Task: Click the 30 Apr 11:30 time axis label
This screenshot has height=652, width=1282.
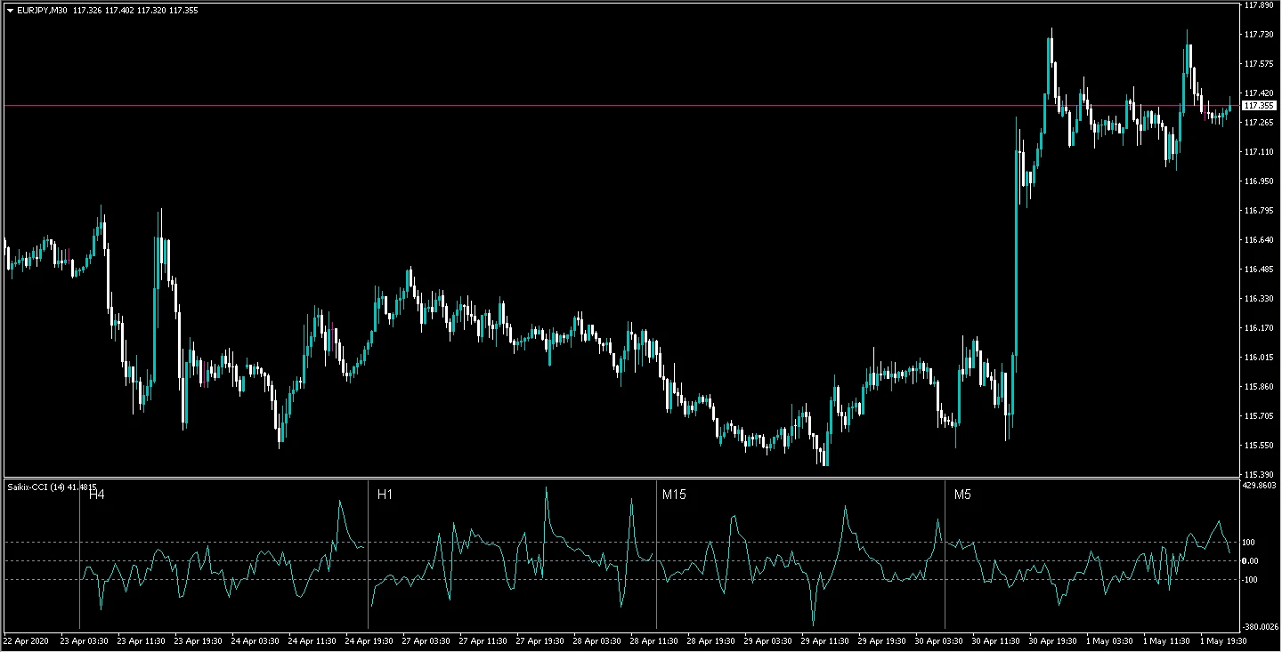Action: (994, 640)
